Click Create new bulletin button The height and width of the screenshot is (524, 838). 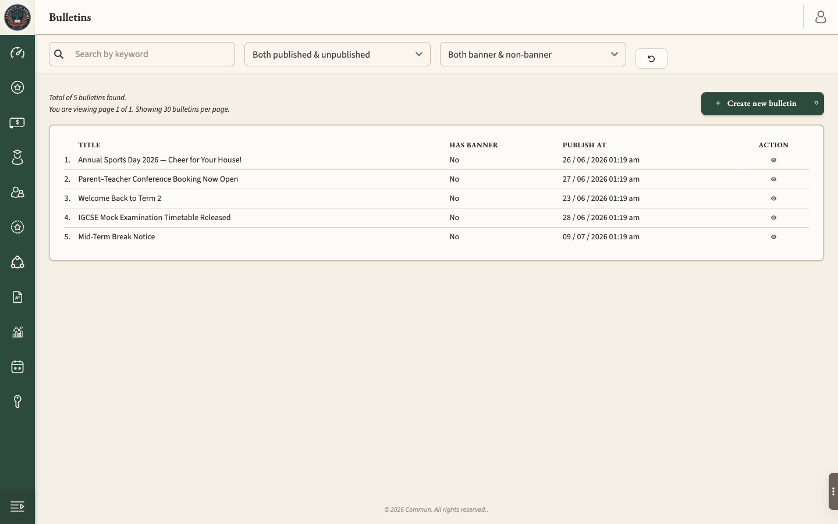tap(755, 104)
